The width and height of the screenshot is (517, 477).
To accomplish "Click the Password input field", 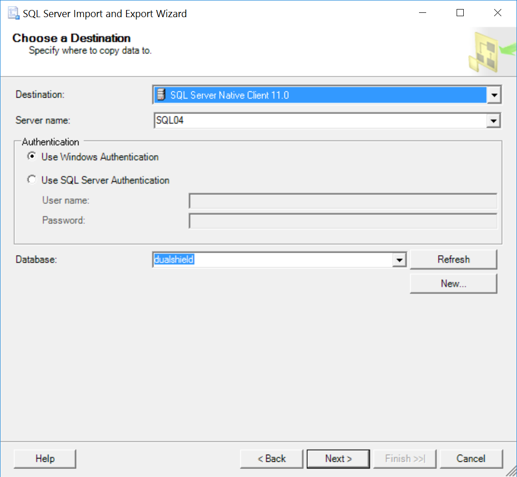I will 343,221.
